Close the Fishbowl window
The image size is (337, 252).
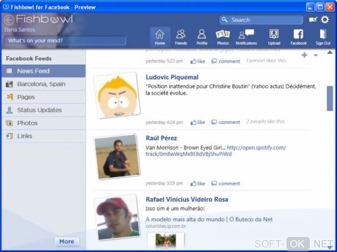[330, 7]
